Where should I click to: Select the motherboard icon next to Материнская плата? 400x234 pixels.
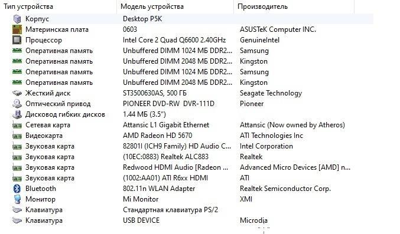point(17,29)
